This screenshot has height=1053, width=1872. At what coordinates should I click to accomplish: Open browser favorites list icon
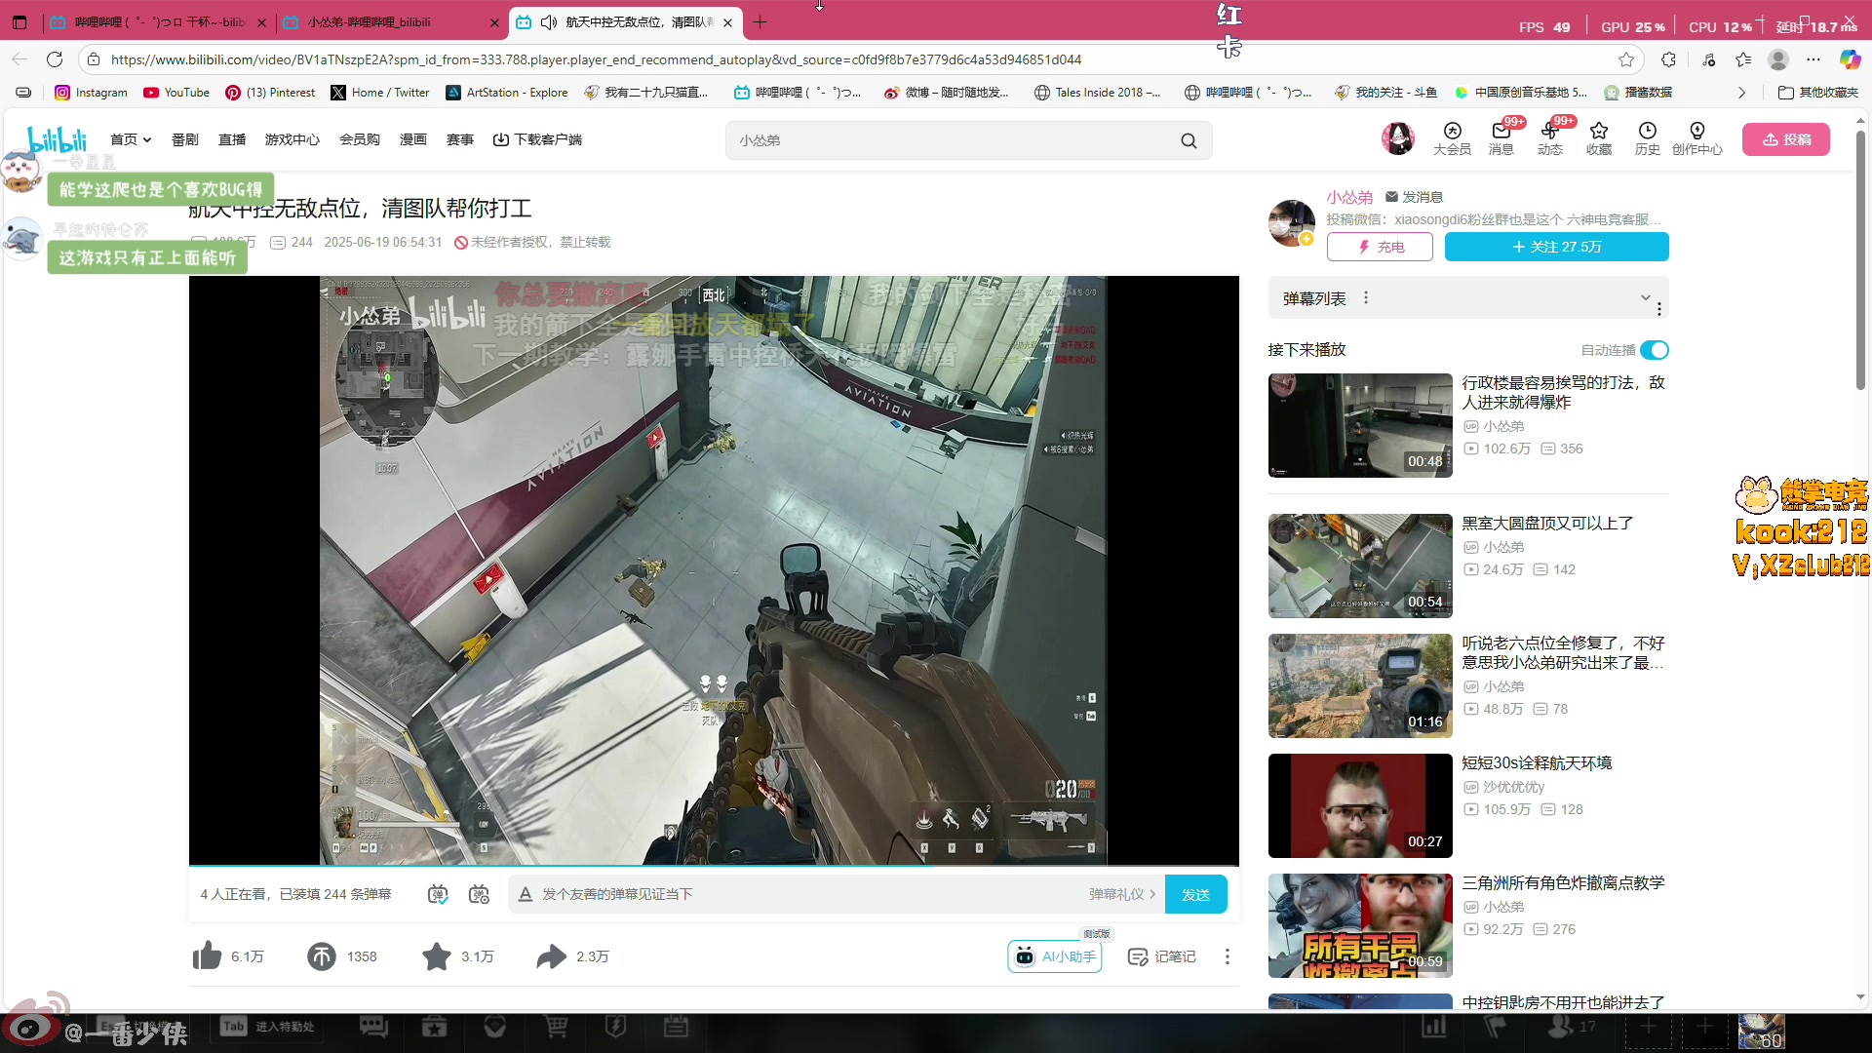[1743, 59]
